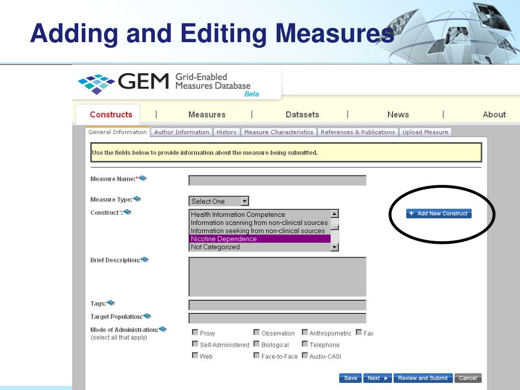This screenshot has width=520, height=390.
Task: Click help icon beside Construct label
Action: tap(127, 212)
